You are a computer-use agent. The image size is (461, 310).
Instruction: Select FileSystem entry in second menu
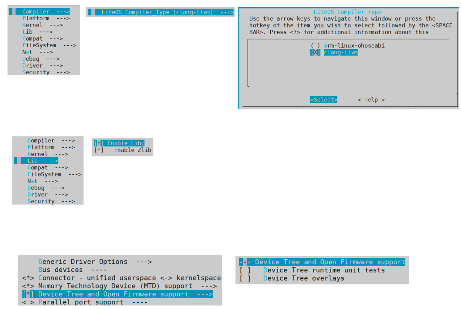[x=55, y=174]
